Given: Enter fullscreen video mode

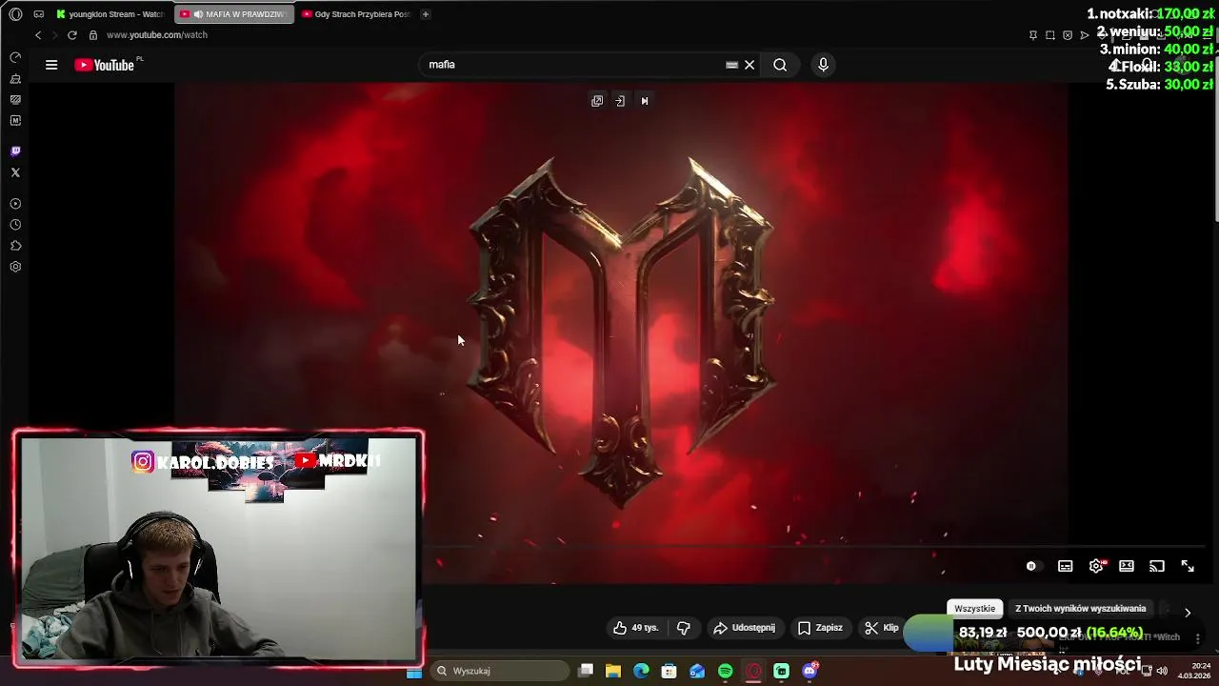Looking at the screenshot, I should pyautogui.click(x=1188, y=566).
